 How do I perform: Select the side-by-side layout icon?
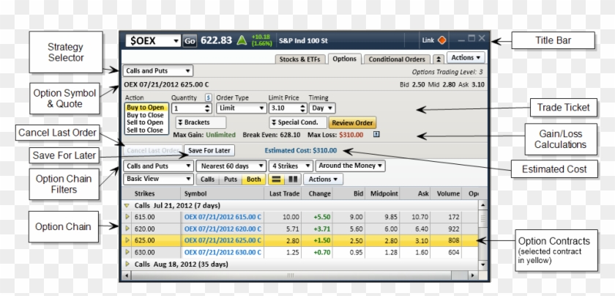tap(293, 179)
